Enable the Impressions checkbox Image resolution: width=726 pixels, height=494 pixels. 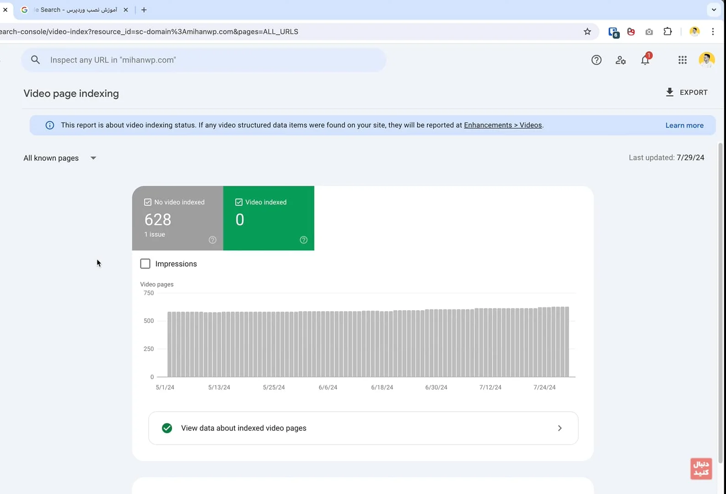pos(145,264)
